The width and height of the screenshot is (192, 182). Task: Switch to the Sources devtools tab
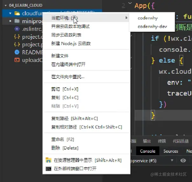[x=171, y=151]
